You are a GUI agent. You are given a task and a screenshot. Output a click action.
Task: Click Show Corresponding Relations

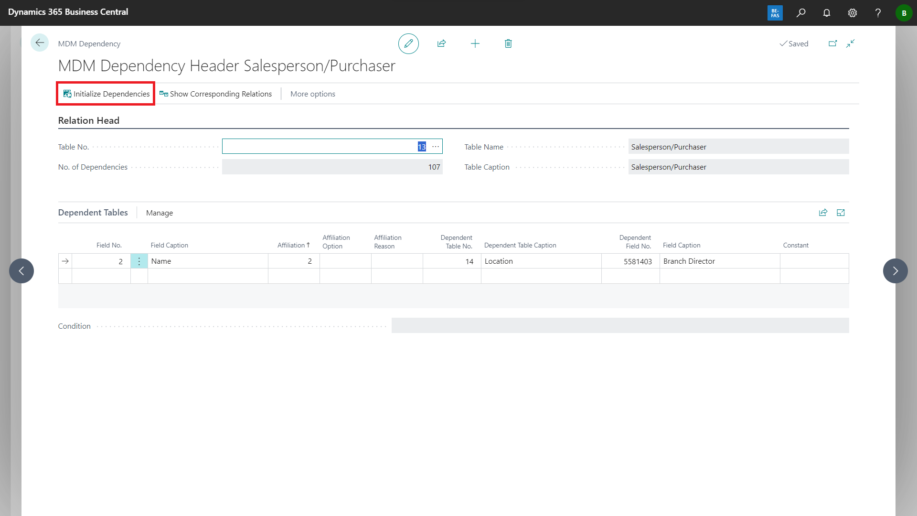tap(216, 94)
